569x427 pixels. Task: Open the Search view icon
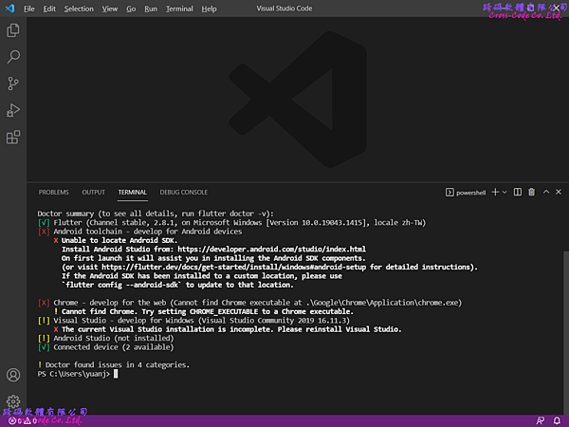coord(13,57)
